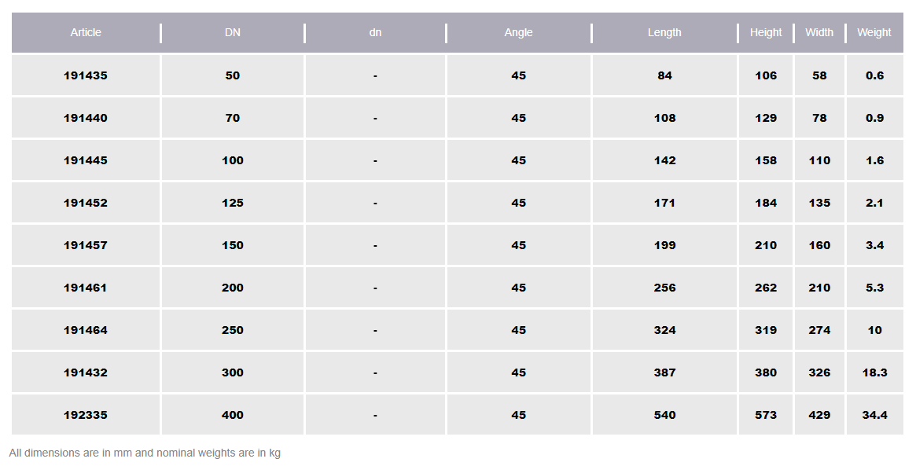Select article number 192335
916x466 pixels.
[x=86, y=415]
